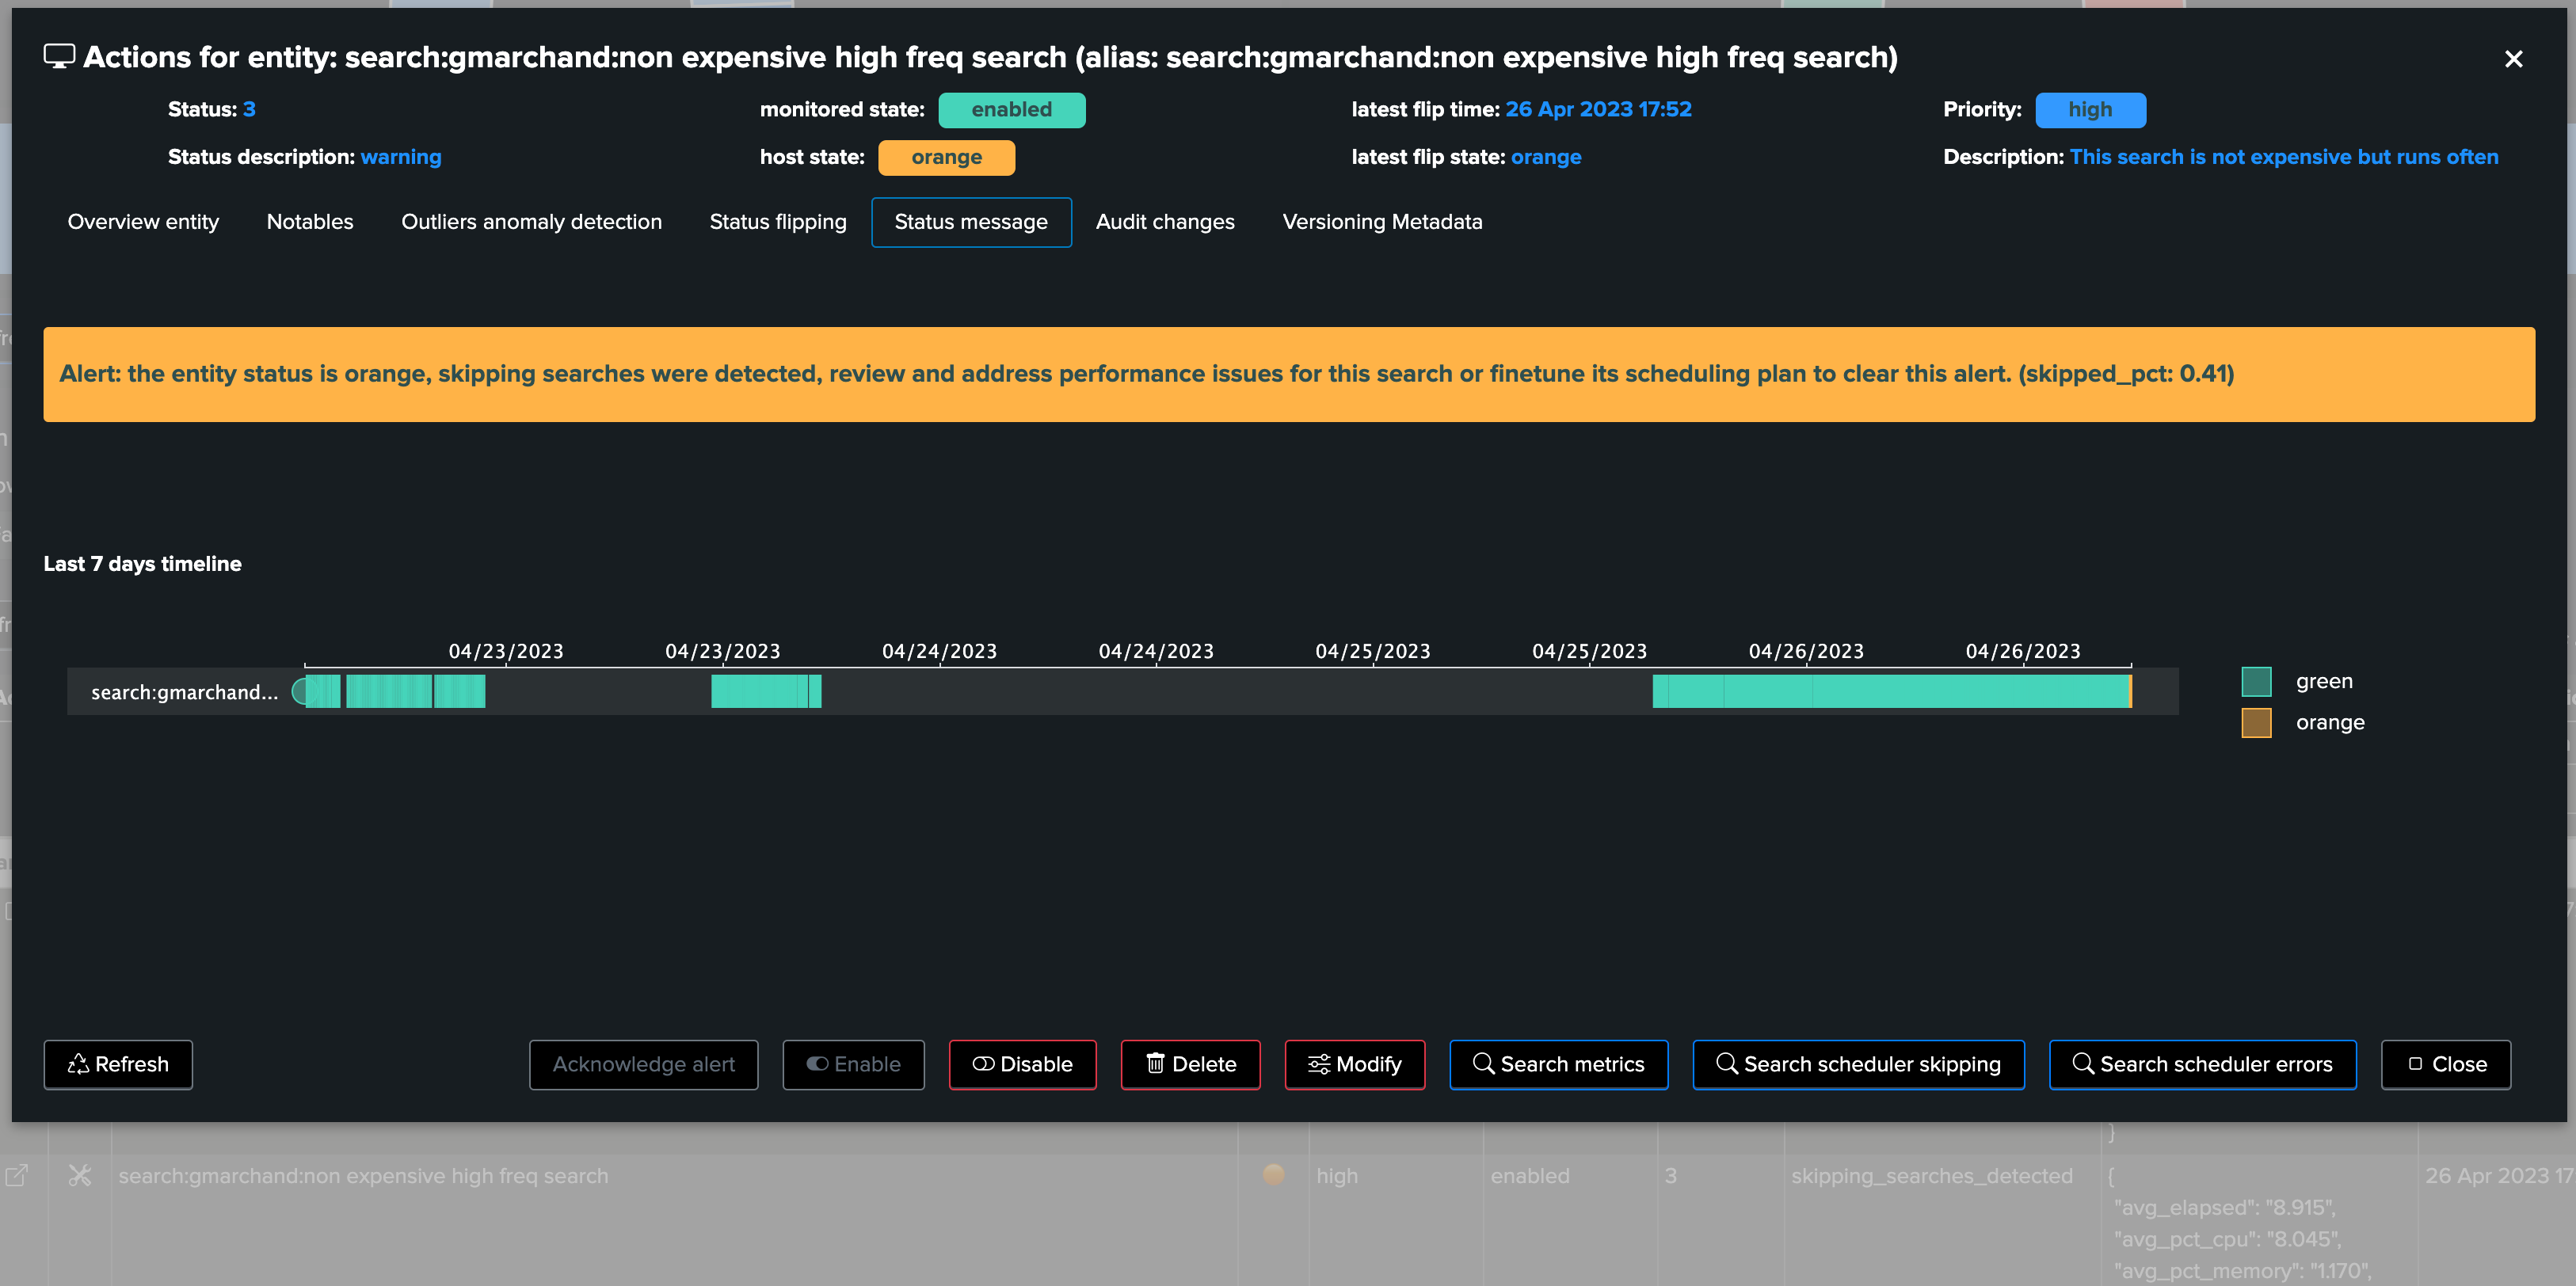
Task: Toggle the Disable entity button
Action: tap(1022, 1064)
